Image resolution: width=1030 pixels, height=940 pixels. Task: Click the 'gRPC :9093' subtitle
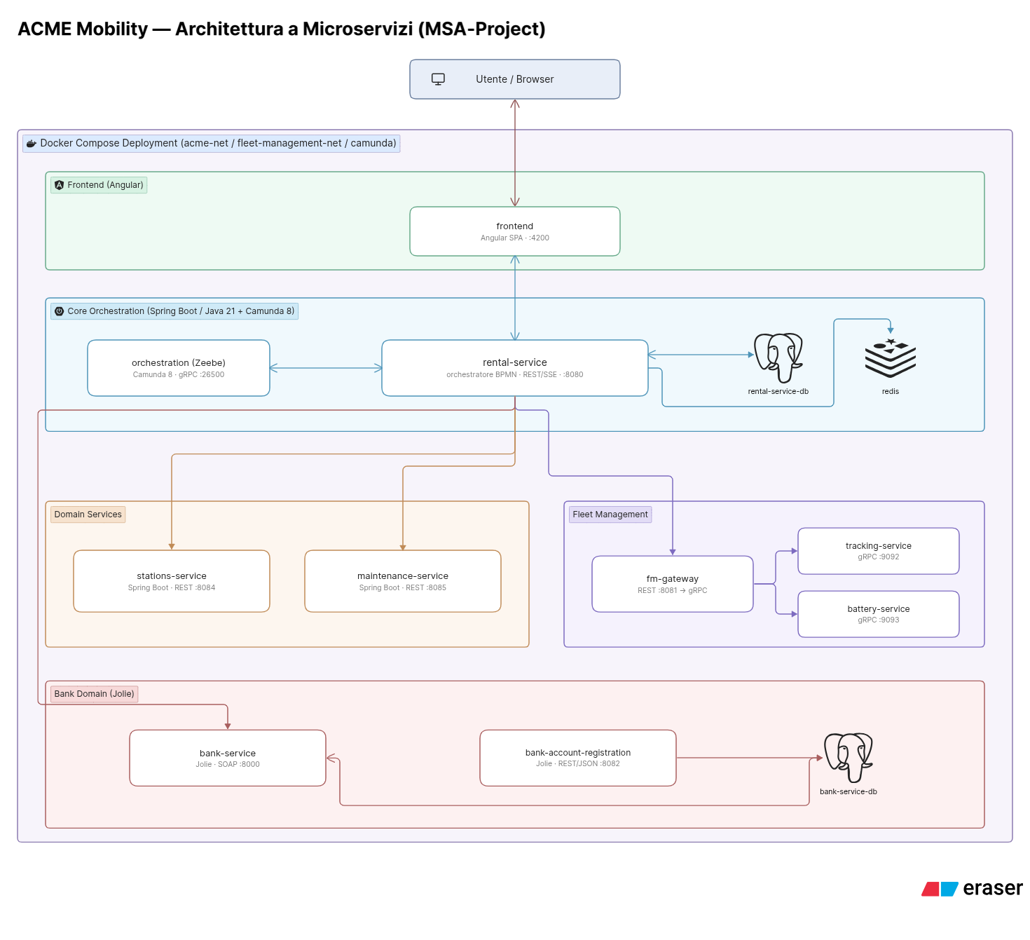[879, 620]
